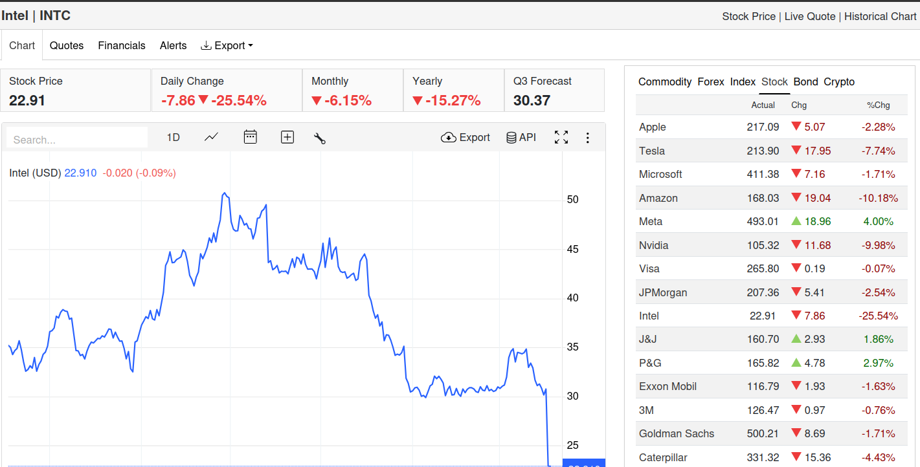Open the Nvidia stock link
This screenshot has width=920, height=467.
654,245
